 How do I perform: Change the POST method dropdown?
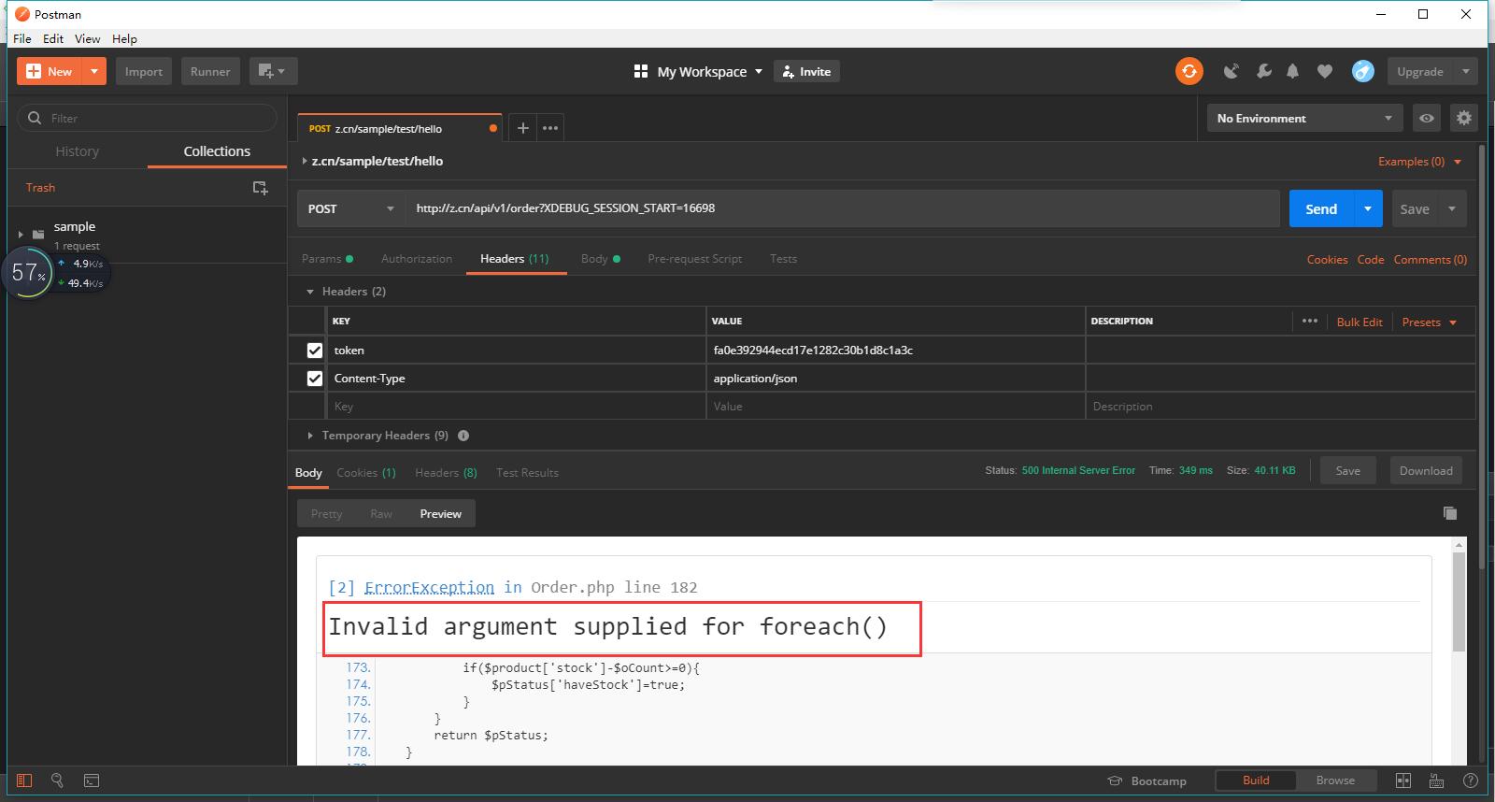point(351,208)
